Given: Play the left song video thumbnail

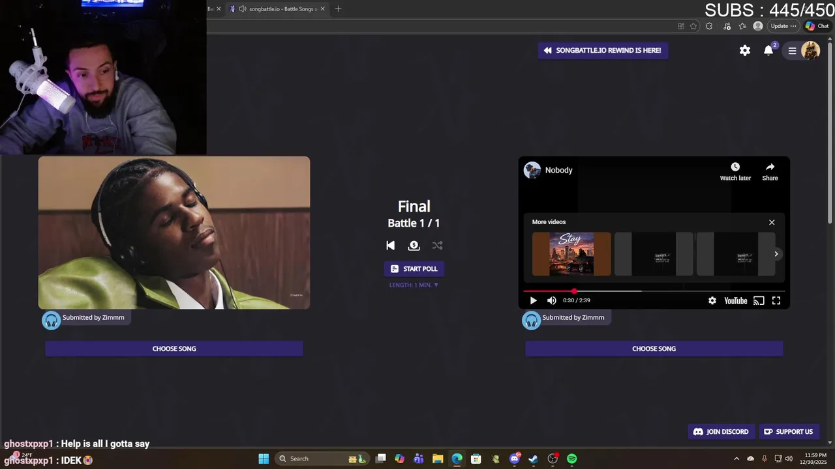Looking at the screenshot, I should click(x=174, y=233).
